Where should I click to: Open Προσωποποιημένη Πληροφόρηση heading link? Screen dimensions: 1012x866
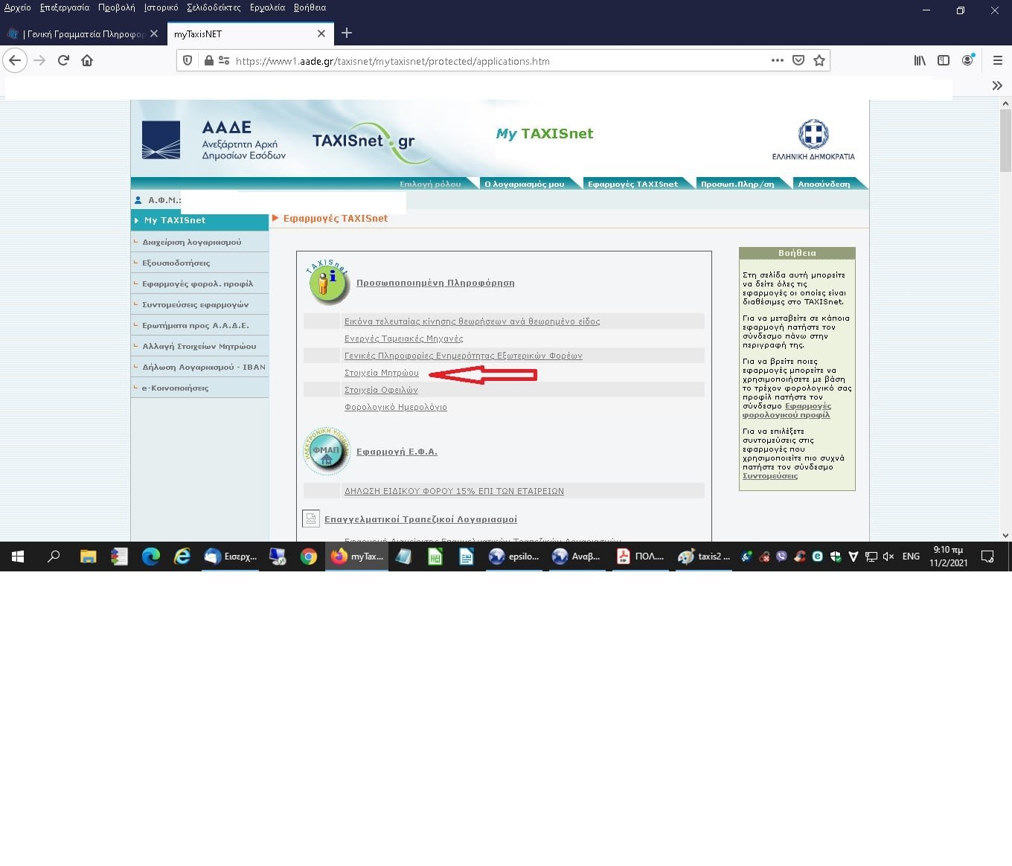coord(435,283)
